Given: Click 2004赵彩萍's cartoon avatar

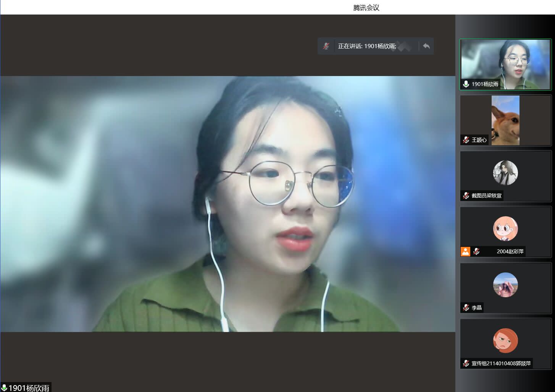Looking at the screenshot, I should coord(505,228).
